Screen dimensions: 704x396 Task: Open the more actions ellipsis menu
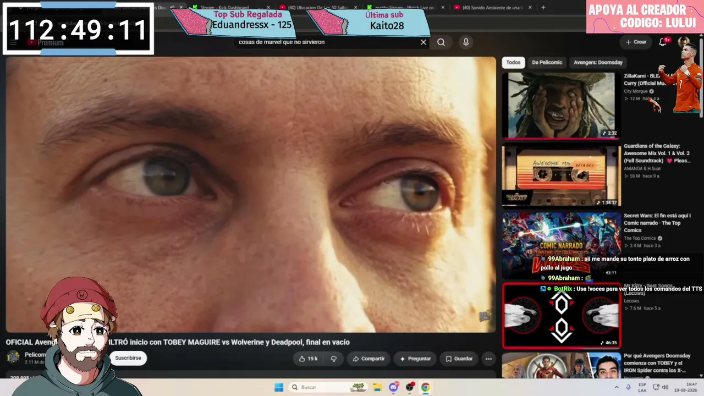click(x=488, y=359)
